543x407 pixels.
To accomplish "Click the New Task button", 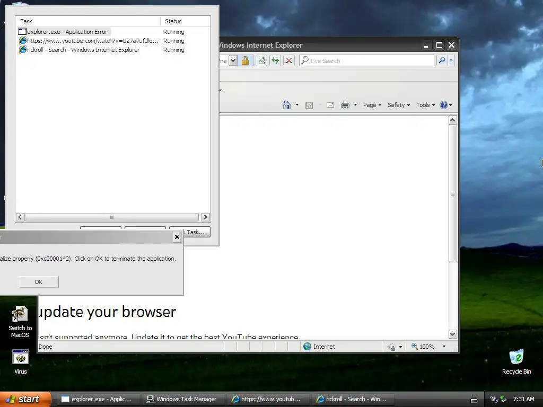I will pyautogui.click(x=196, y=232).
